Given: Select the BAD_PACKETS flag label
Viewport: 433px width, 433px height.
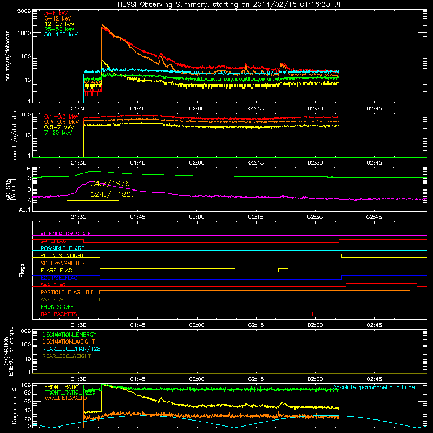Looking at the screenshot, I should click(59, 314).
